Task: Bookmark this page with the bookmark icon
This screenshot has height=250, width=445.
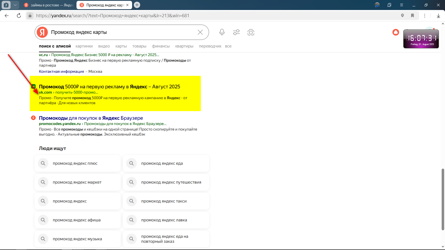Action: 412,16
